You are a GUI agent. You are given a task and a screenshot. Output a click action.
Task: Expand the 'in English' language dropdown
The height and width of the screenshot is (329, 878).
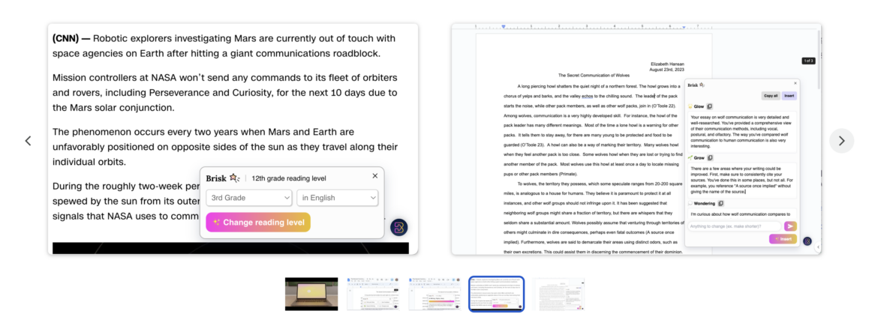click(x=337, y=198)
